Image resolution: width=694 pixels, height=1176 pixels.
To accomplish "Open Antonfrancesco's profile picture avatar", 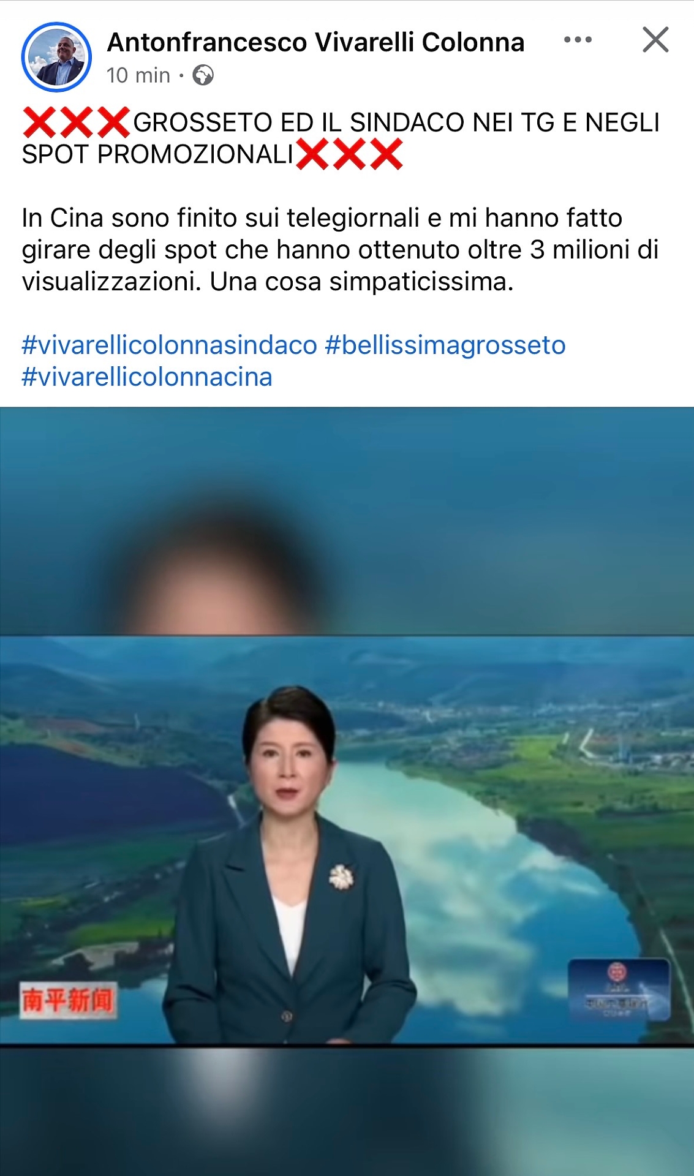I will click(x=56, y=57).
